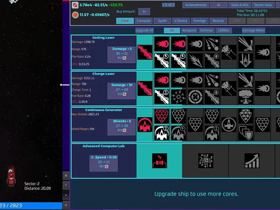Viewport: 280px width, 210px height.
Task: Click second white laser lightning icon in Gatling row
Action: coord(178,61)
